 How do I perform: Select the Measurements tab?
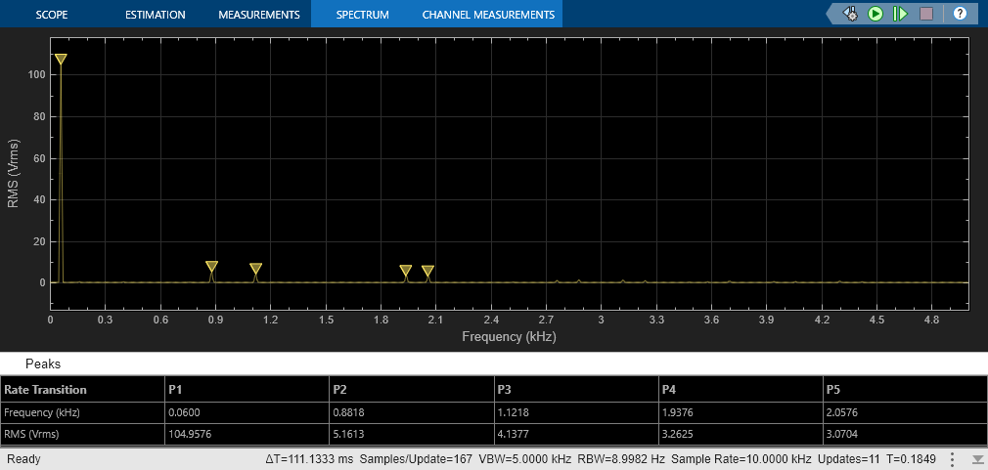point(259,14)
